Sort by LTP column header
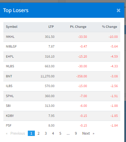The width and height of the screenshot is (126, 142). 51,27
